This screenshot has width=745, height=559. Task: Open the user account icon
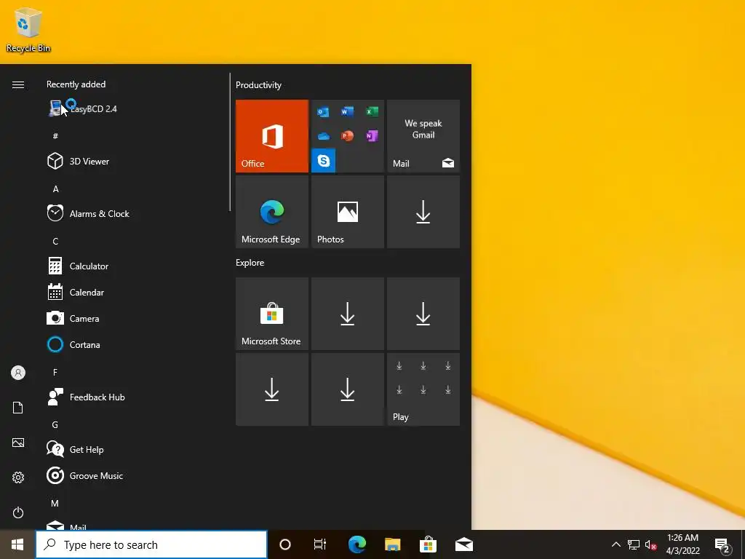tap(18, 373)
